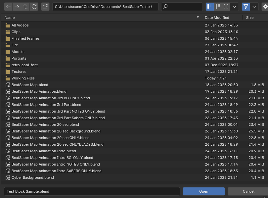Select Intro SABERS ONLY.blend file name
Viewport: 268px width, 198px height.
click(57, 171)
